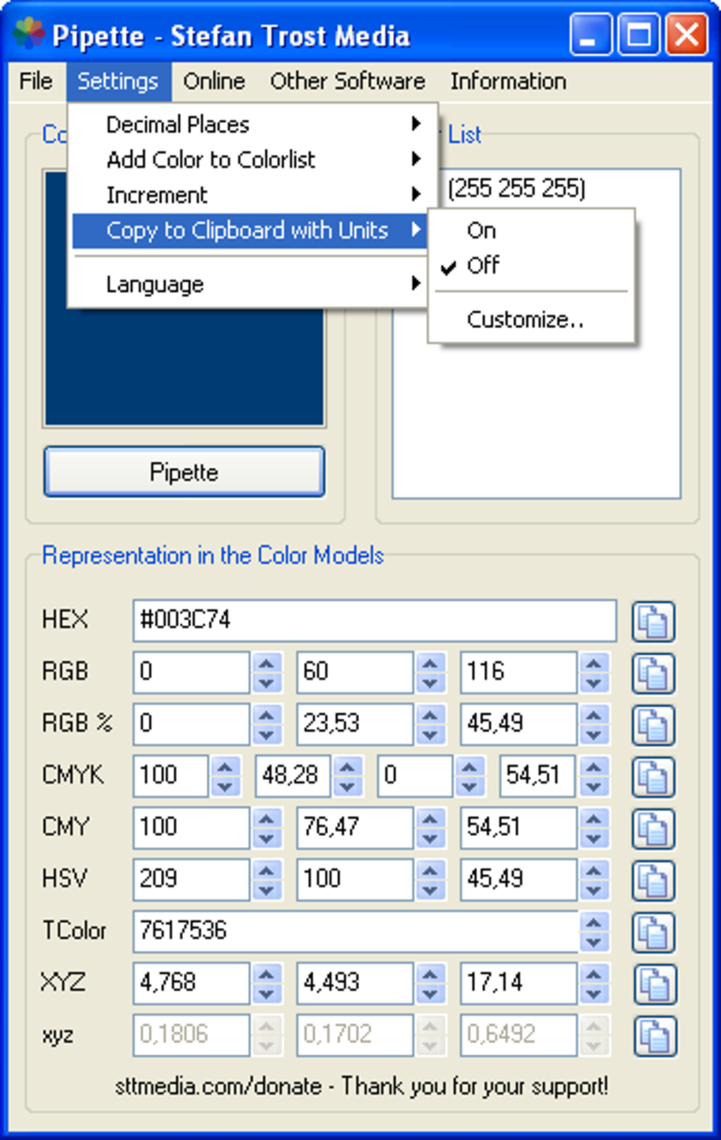
Task: Copy the uppercase XYZ values to clipboard
Action: coord(654,984)
